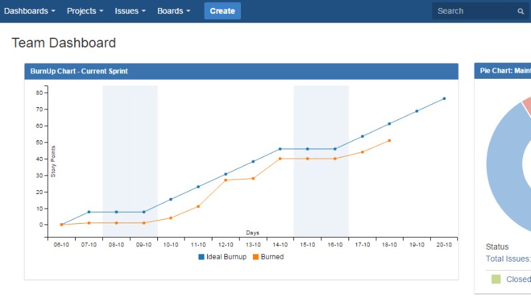Select the Burned point at 11-10
This screenshot has height=298, width=531.
coord(198,207)
